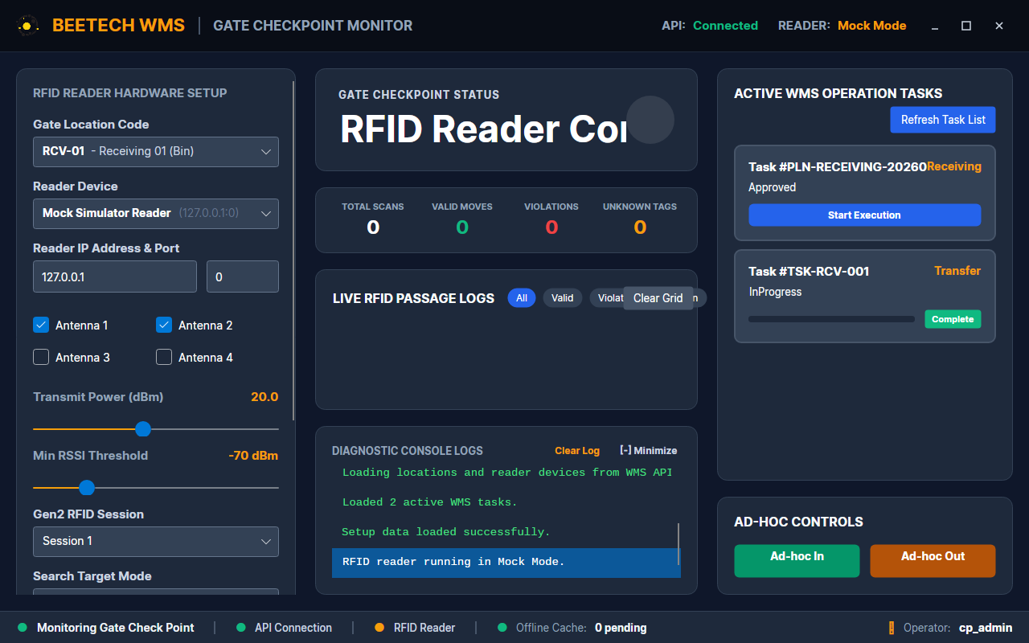
Task: Minimize the diagnostic console logs panel
Action: (649, 451)
